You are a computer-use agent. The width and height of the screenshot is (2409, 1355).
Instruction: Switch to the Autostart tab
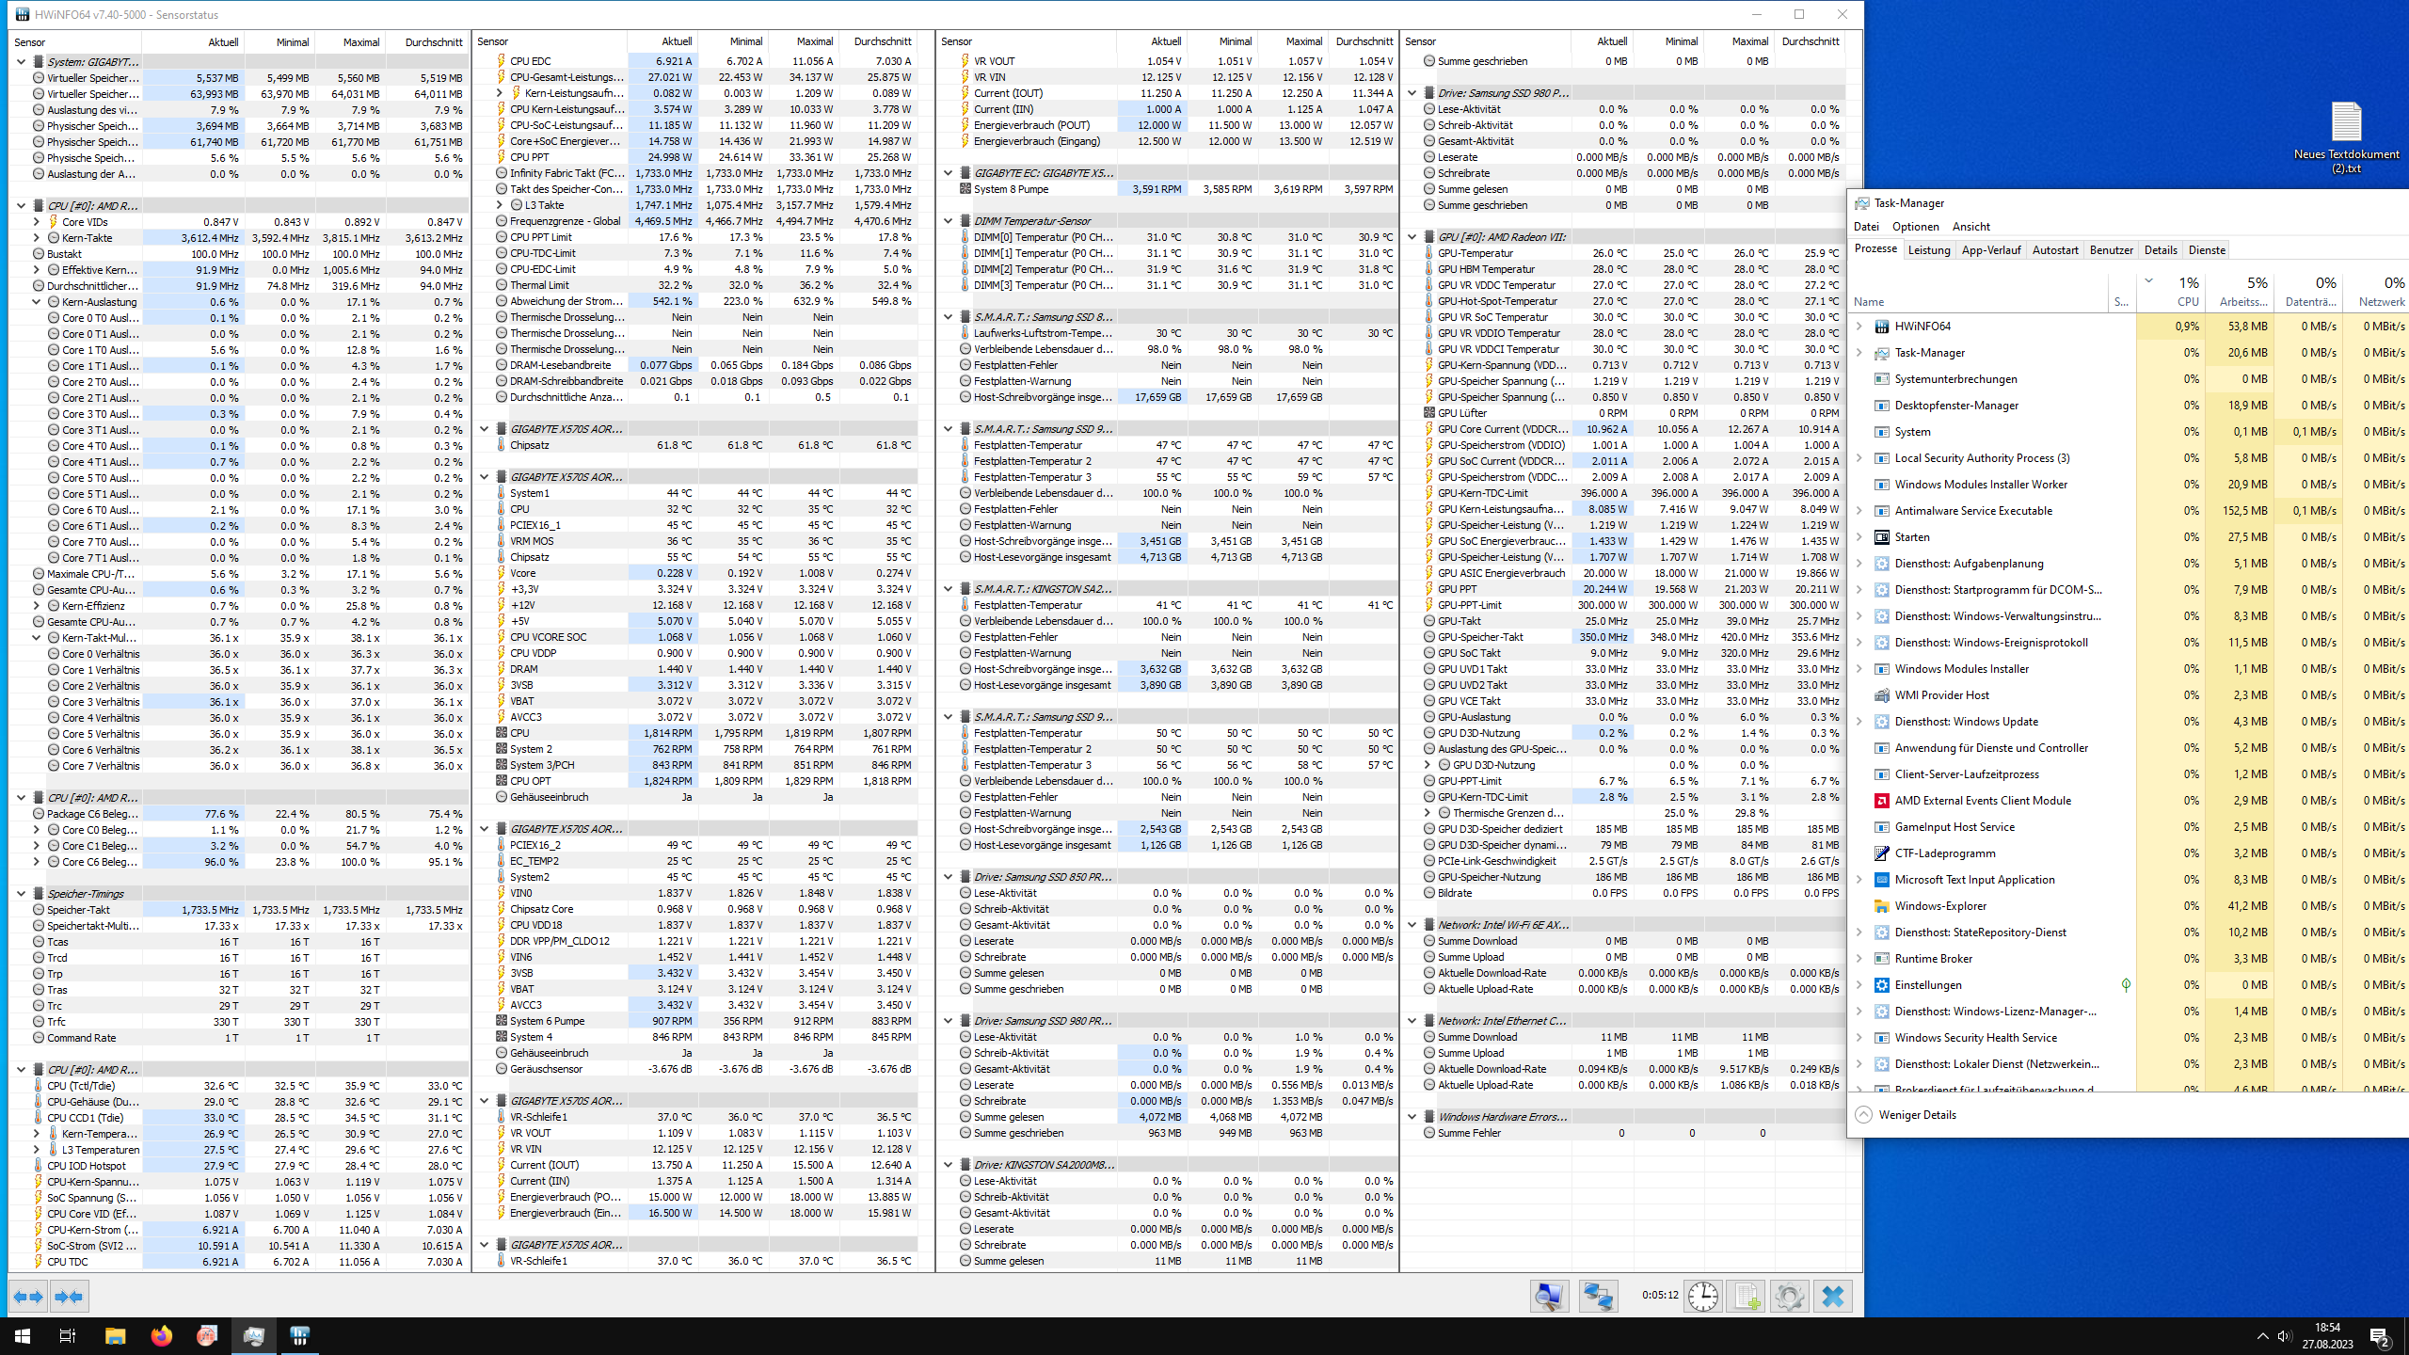tap(2054, 250)
